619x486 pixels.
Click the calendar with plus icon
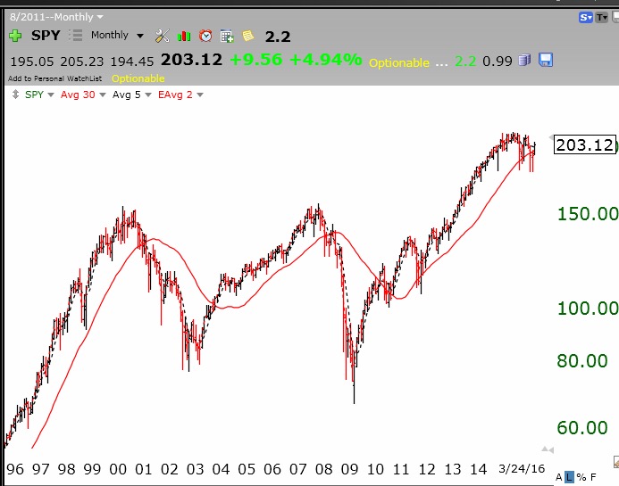click(227, 36)
